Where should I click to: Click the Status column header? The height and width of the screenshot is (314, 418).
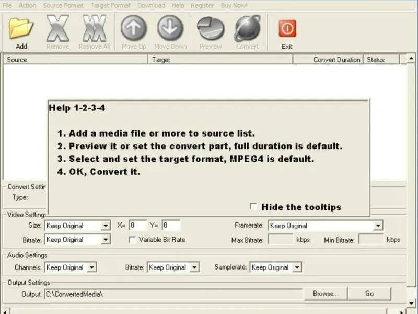click(381, 60)
